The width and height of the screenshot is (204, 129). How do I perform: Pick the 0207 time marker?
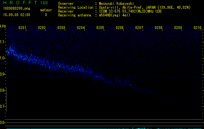139,28
